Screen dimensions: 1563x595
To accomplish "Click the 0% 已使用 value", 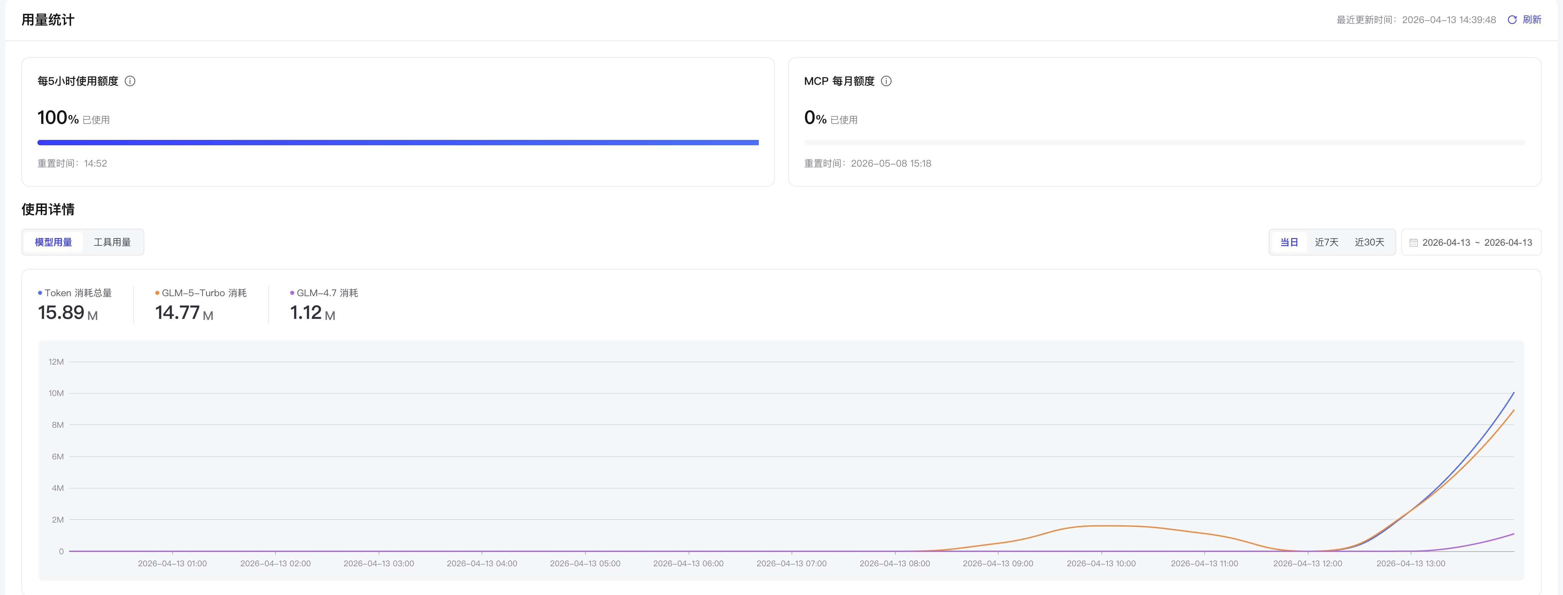I will click(x=831, y=118).
